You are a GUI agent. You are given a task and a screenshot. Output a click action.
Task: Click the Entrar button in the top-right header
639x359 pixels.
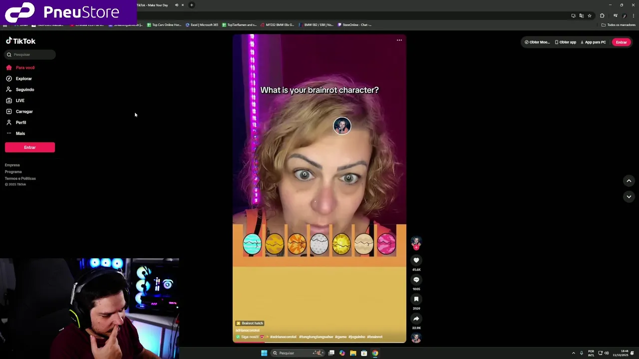point(621,42)
